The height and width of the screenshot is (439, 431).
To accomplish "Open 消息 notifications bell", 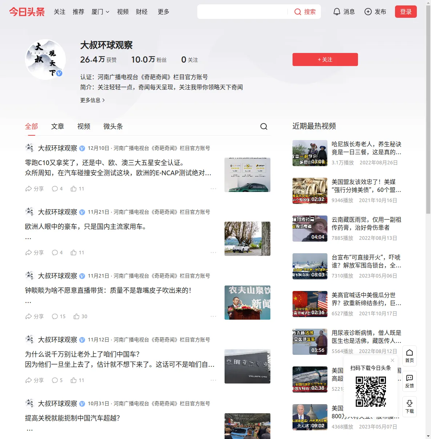I will (x=344, y=12).
